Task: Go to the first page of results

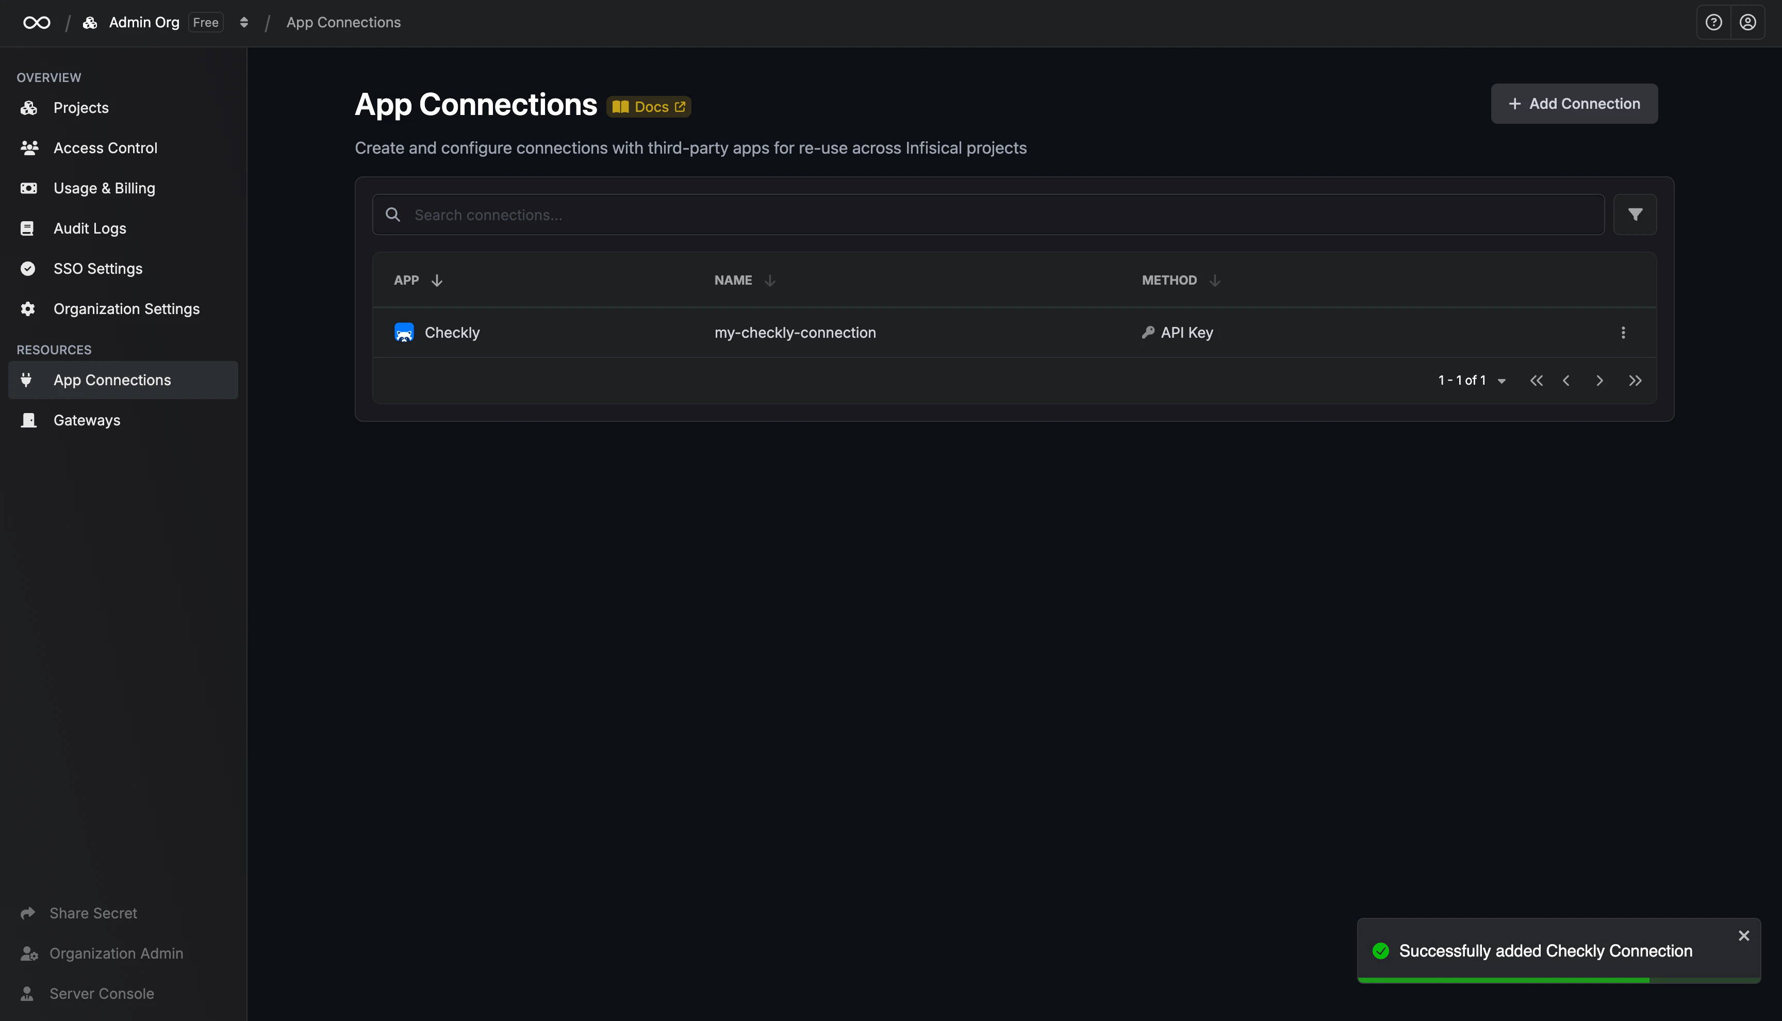Action: pos(1536,381)
